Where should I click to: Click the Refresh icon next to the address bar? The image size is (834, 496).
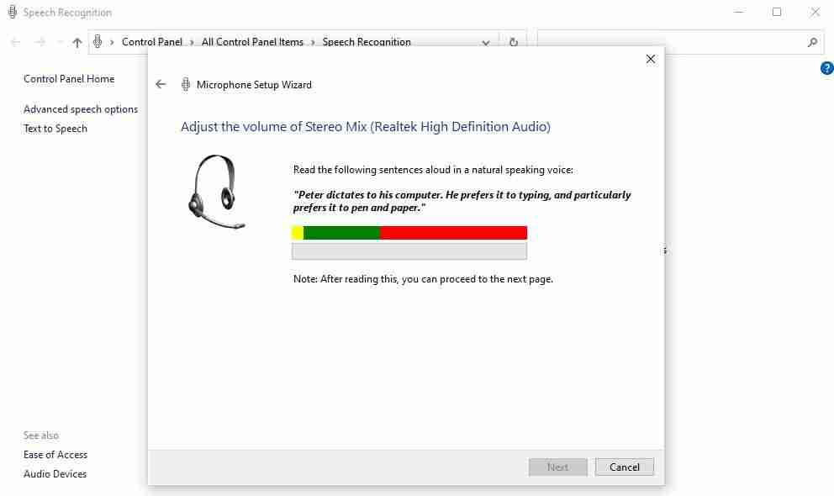click(x=513, y=41)
